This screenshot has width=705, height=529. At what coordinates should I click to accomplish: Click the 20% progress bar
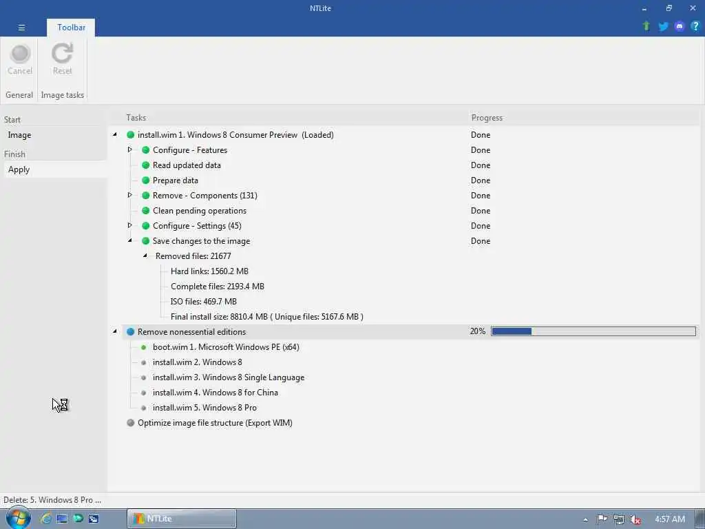[x=593, y=331]
